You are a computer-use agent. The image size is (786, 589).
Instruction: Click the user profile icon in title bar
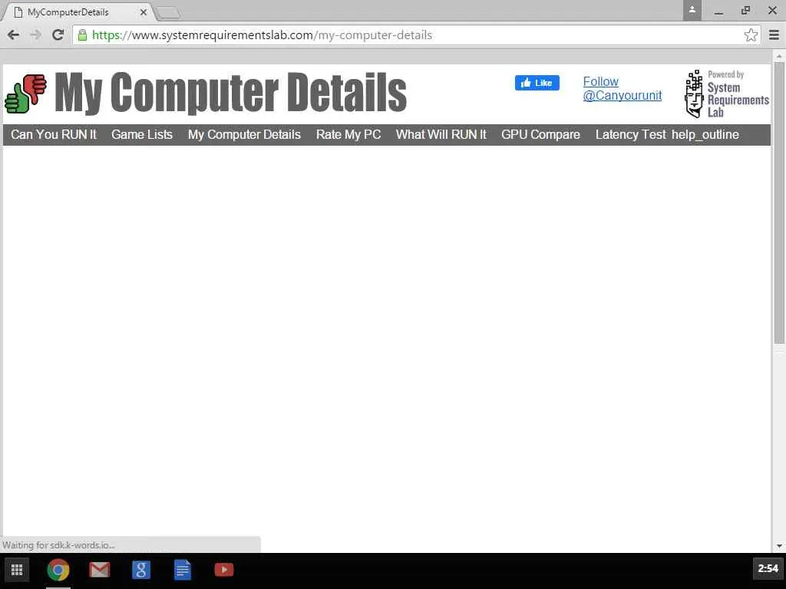[x=692, y=10]
